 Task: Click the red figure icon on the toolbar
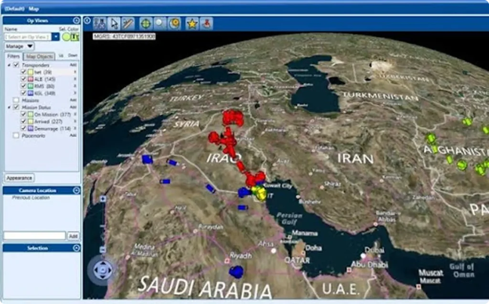point(206,23)
